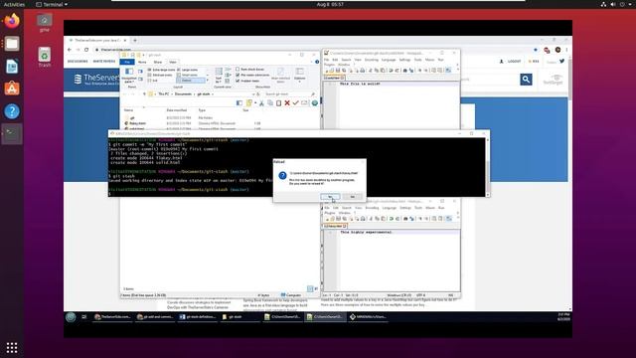Click Trash icon on Ubuntu desktop
Image resolution: width=636 pixels, height=358 pixels.
tap(44, 58)
